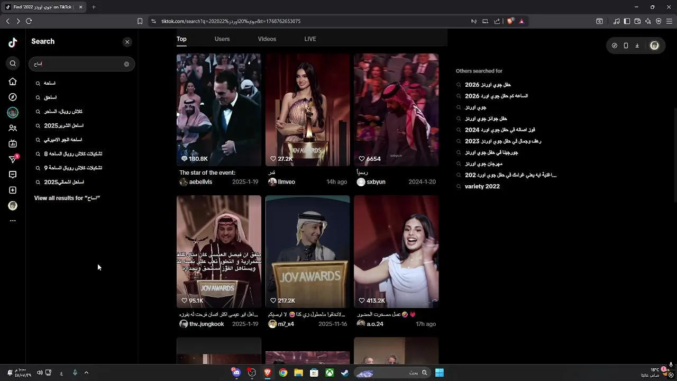Click related search "حفل جوي اوردز 2026"
This screenshot has height=381, width=677.
(488, 85)
